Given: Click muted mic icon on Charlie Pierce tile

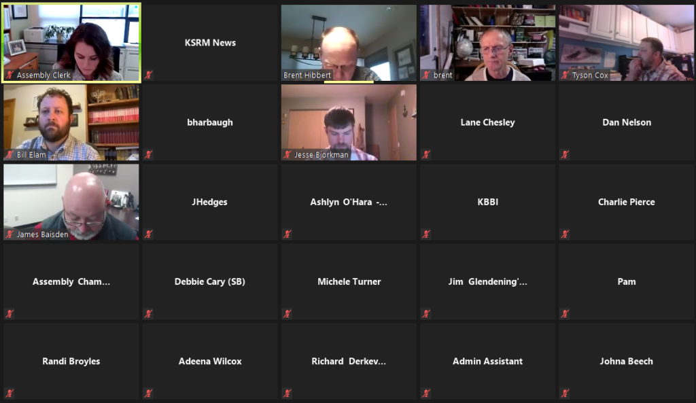Looking at the screenshot, I should coord(565,234).
